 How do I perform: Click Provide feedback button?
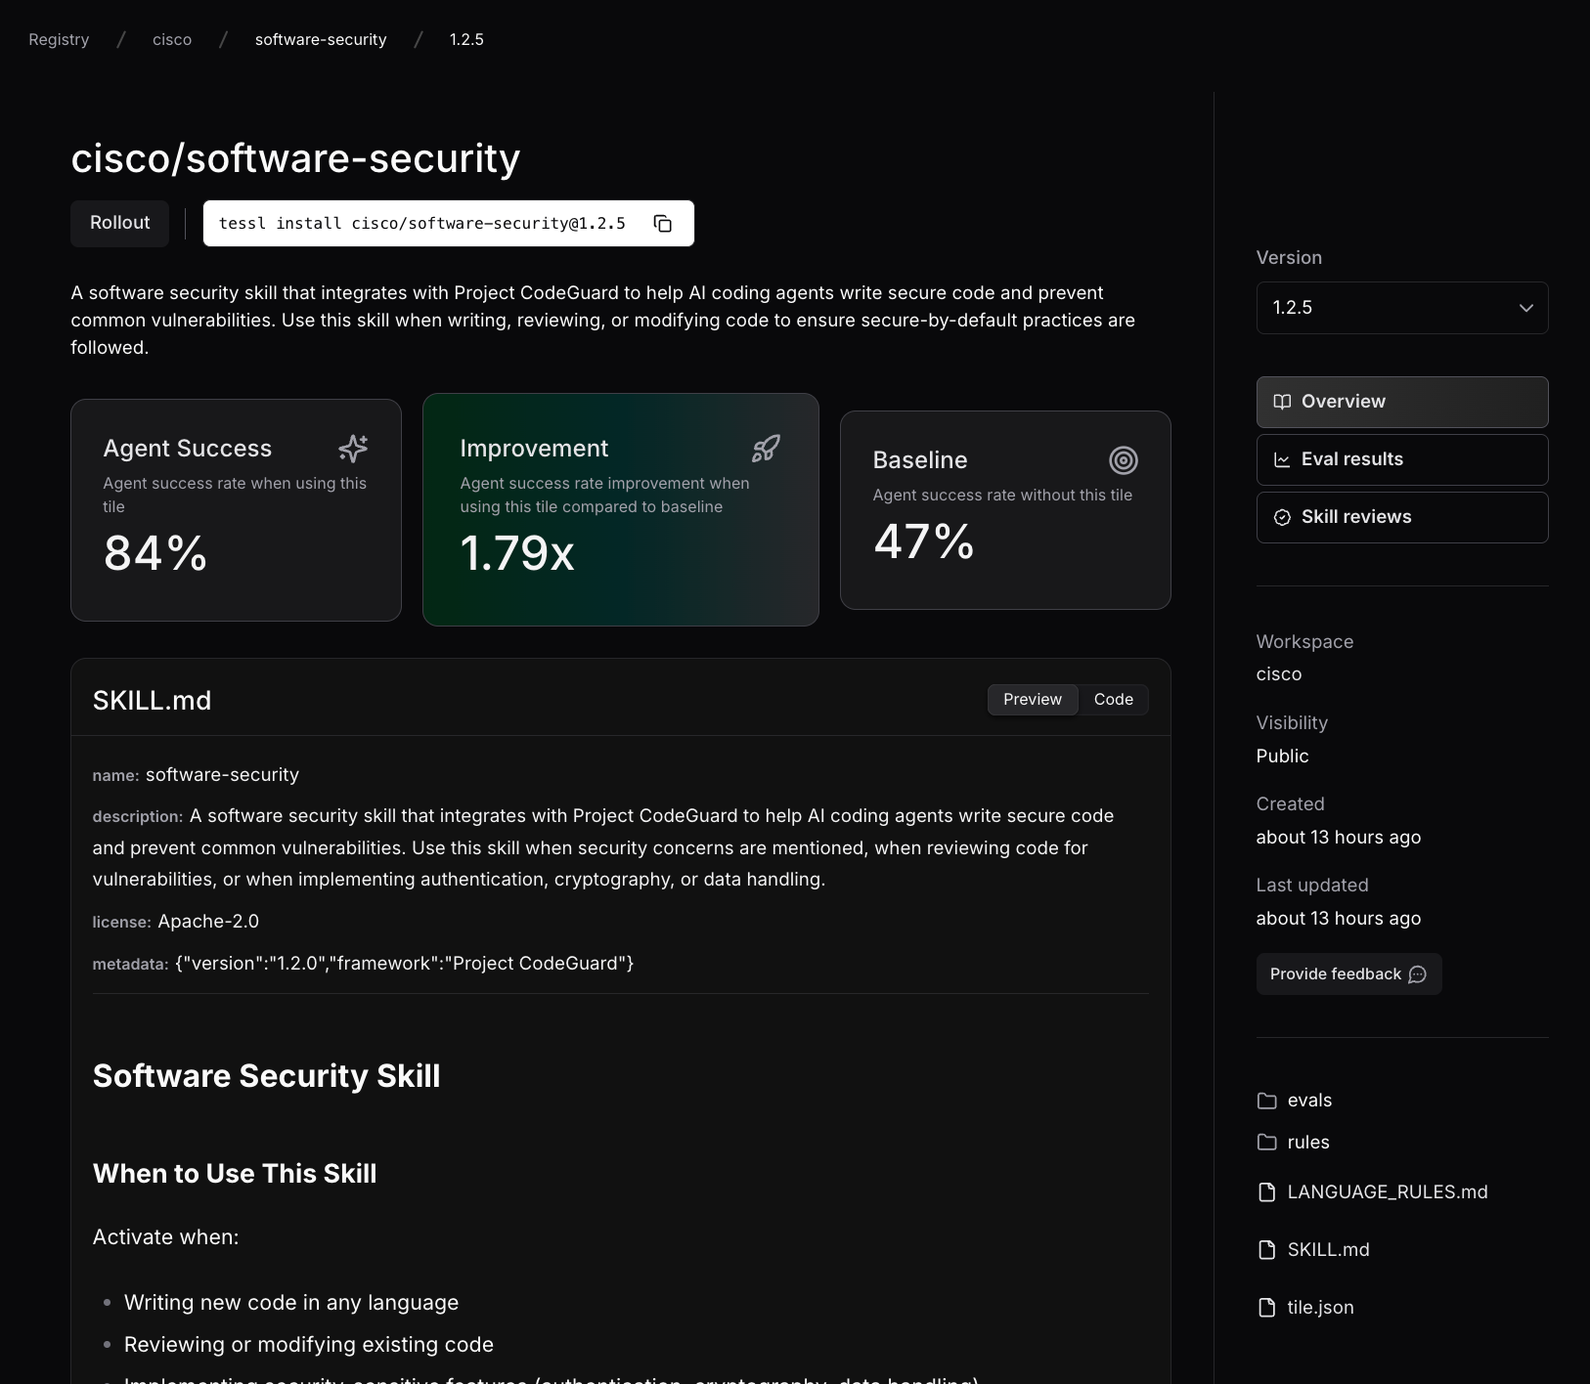(1348, 974)
